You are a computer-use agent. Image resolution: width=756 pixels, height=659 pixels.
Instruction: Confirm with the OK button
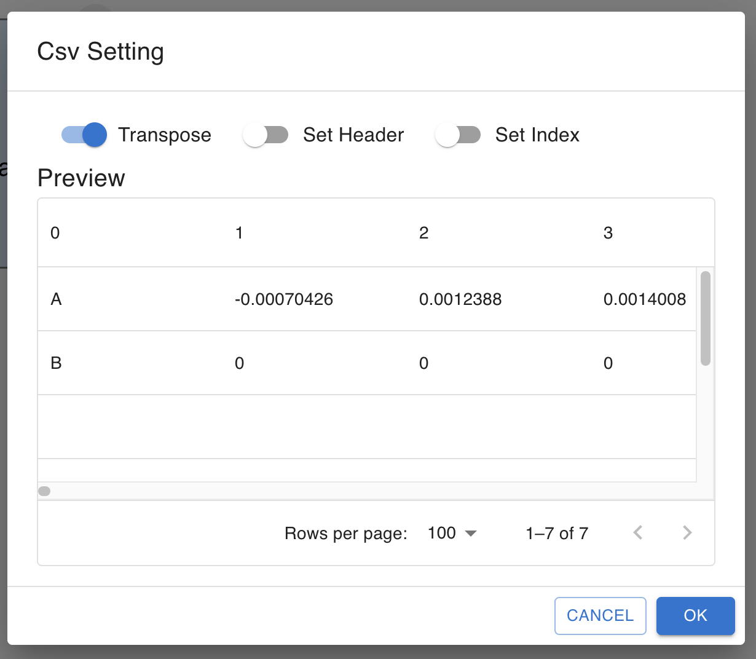pos(695,615)
